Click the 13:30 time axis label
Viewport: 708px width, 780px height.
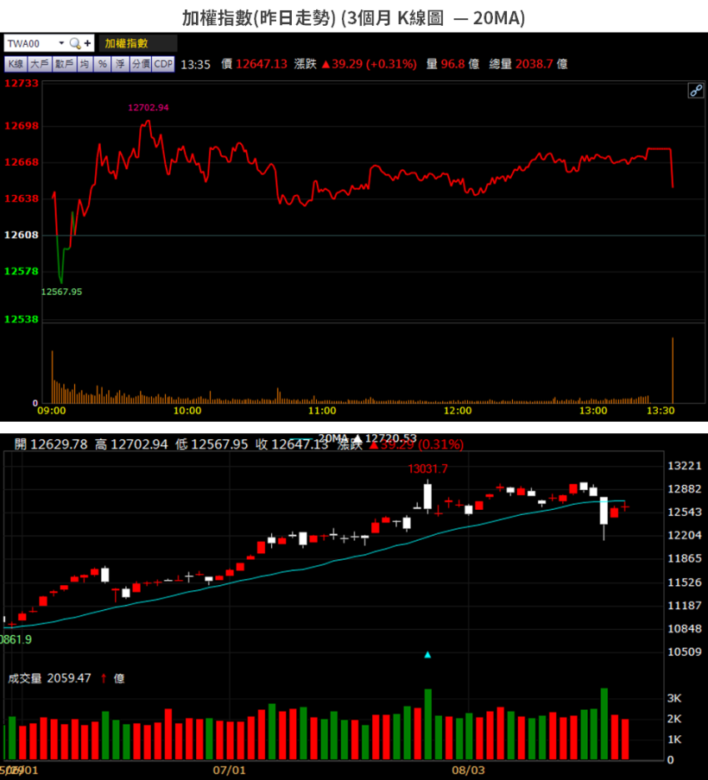pos(661,411)
